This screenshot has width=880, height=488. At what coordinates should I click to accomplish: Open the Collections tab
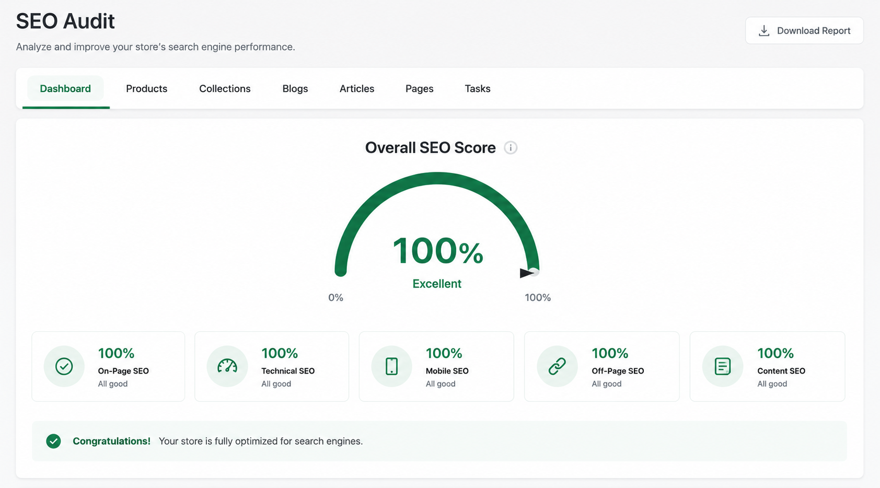coord(225,89)
